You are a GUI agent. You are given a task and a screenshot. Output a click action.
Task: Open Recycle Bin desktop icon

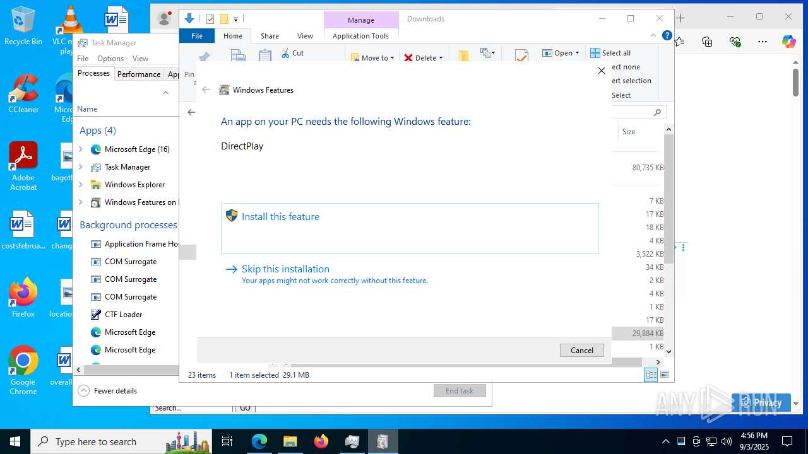[23, 26]
